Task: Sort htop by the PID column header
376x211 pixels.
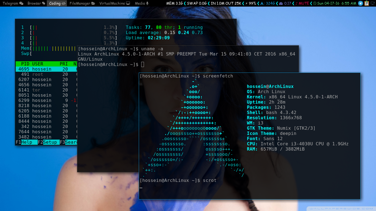Action: pos(25,64)
